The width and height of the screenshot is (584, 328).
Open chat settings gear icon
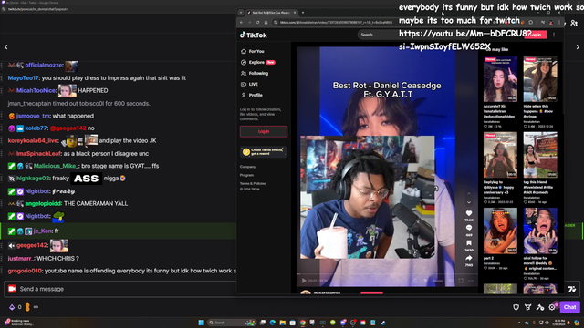point(552,307)
